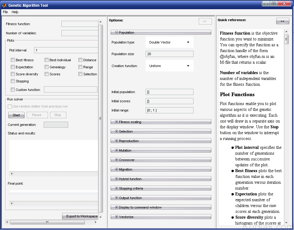Screen dimensions: 294x230
Task: Click the Custom function text field
Action: tap(71, 89)
